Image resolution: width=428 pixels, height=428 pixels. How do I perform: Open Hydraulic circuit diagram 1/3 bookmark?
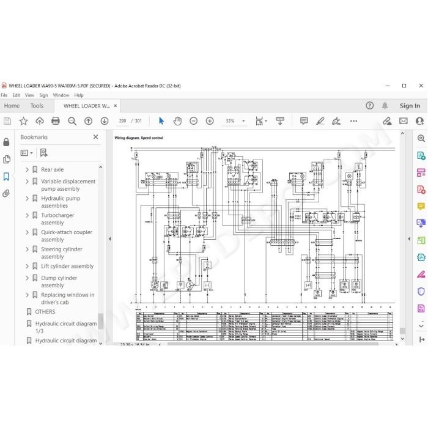(x=66, y=327)
